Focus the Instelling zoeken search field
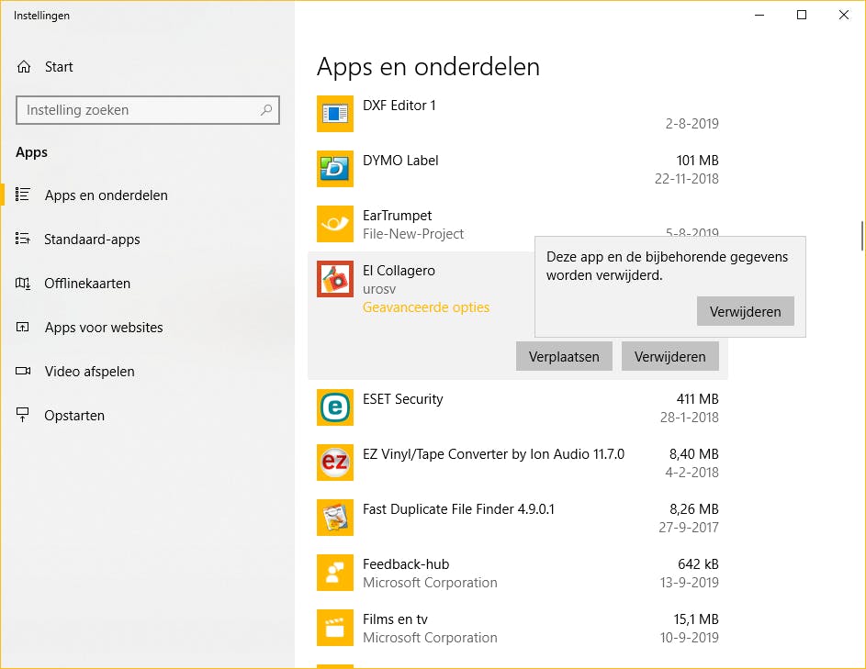 pyautogui.click(x=148, y=110)
